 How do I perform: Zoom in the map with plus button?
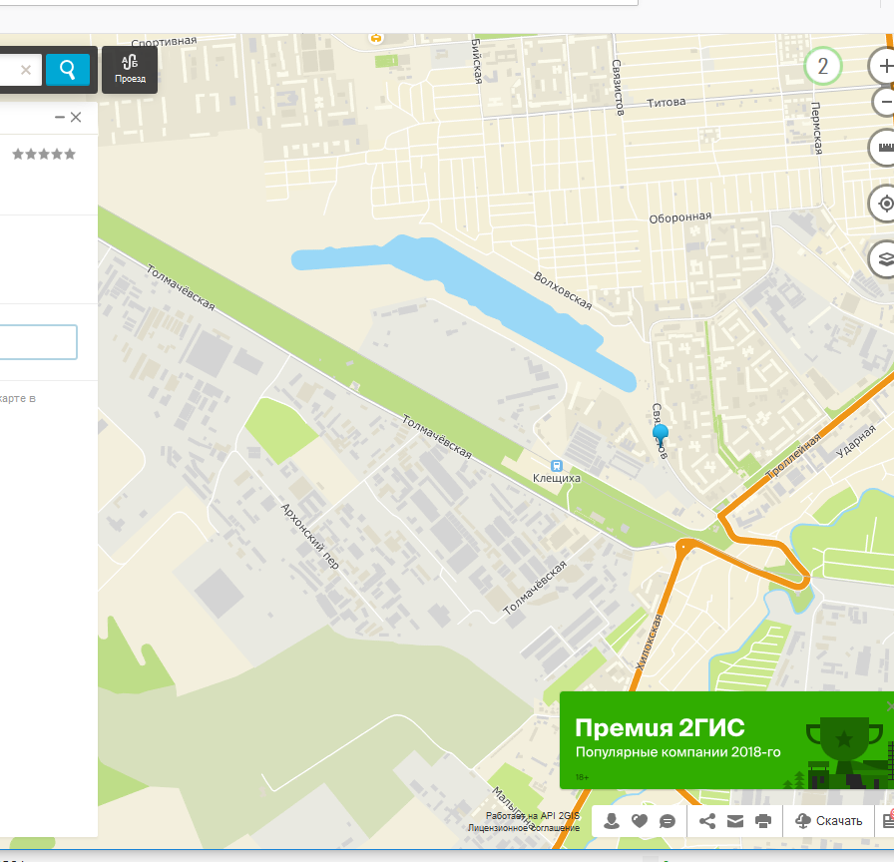pos(883,67)
